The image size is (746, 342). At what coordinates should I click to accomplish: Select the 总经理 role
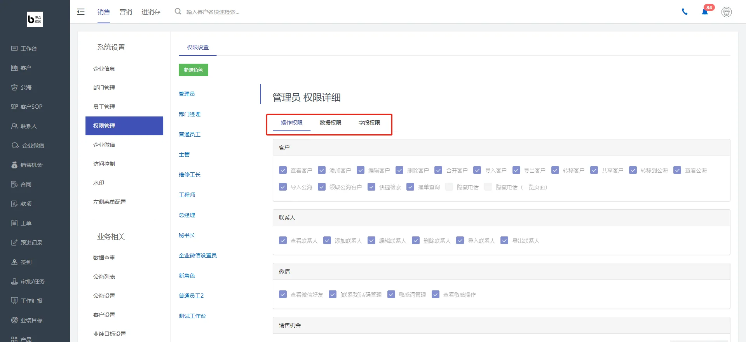(x=187, y=215)
